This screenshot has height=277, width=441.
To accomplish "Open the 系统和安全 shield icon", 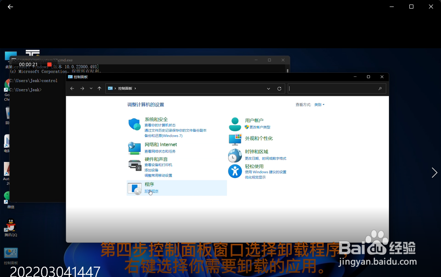I will click(134, 124).
